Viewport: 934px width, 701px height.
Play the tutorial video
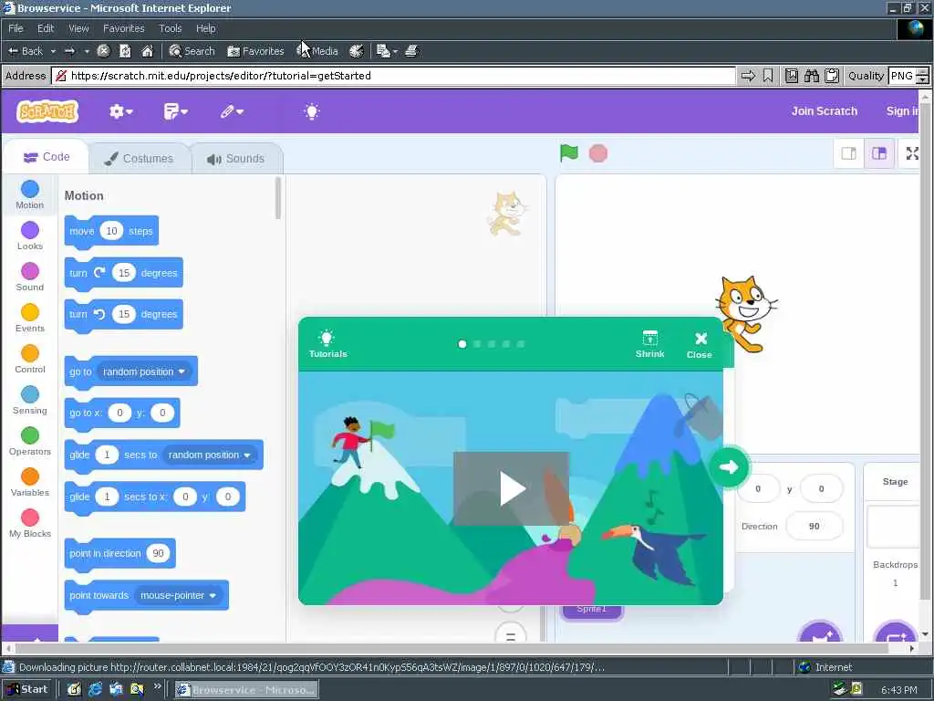pyautogui.click(x=511, y=489)
